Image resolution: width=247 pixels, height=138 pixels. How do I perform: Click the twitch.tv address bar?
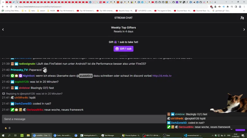pyautogui.click(x=110, y=7)
